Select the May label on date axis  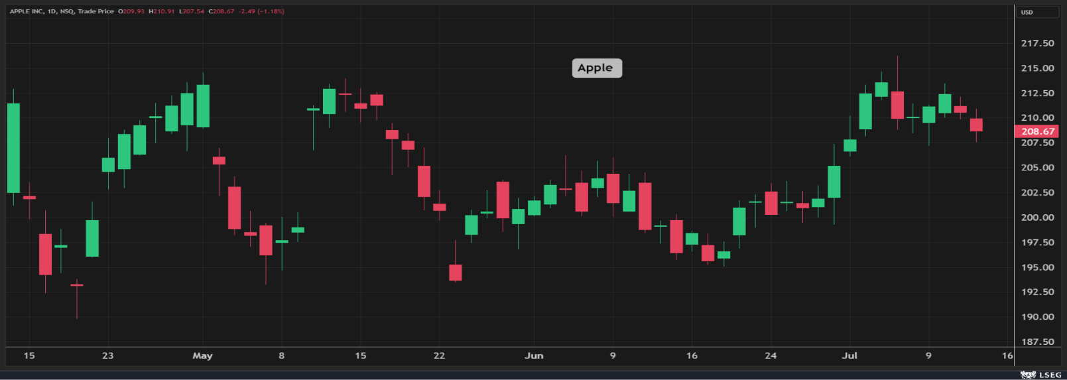[202, 355]
